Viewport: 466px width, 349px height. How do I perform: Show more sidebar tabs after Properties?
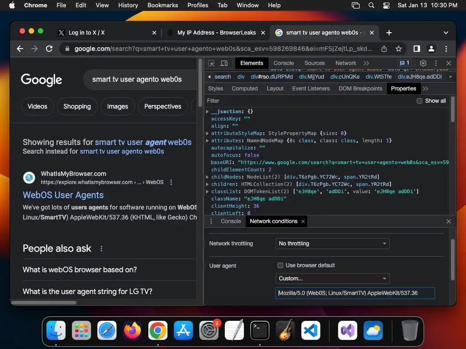pyautogui.click(x=425, y=89)
